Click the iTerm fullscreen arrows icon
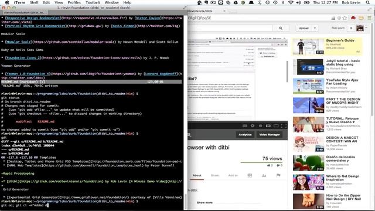 pos(185,8)
